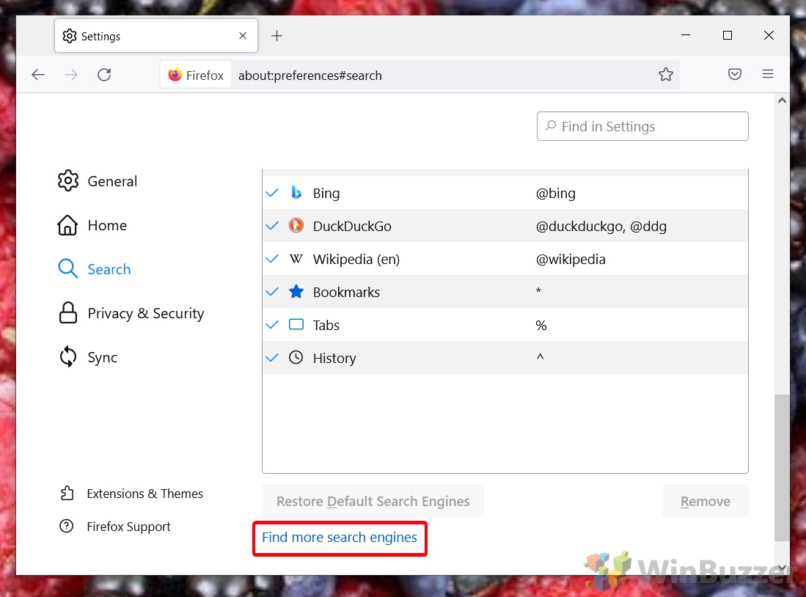Close the Firefox window
The image size is (806, 597).
769,35
